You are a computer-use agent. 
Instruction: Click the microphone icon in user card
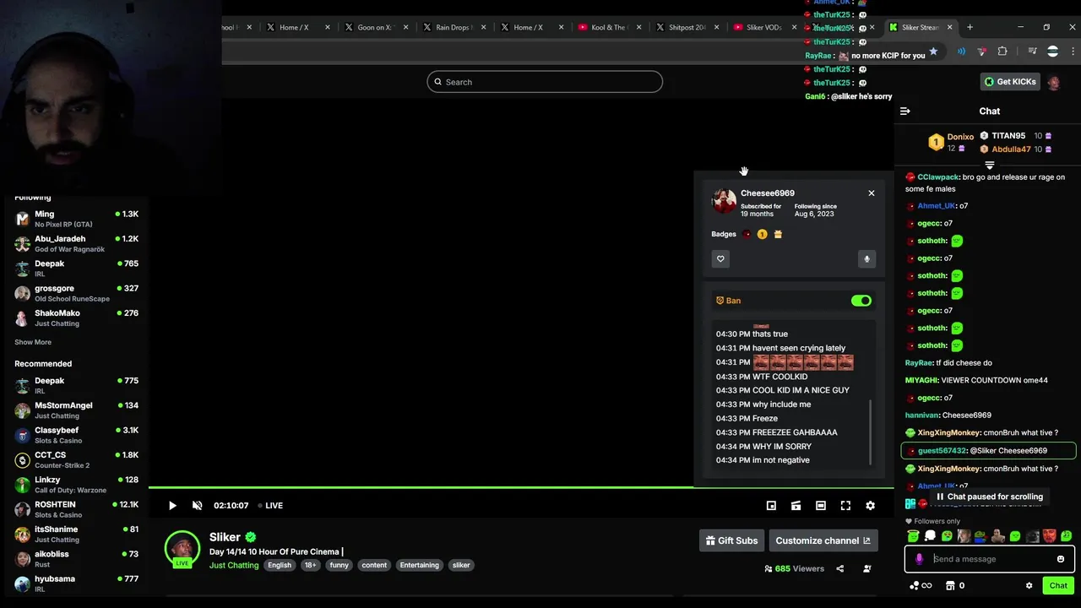[866, 259]
